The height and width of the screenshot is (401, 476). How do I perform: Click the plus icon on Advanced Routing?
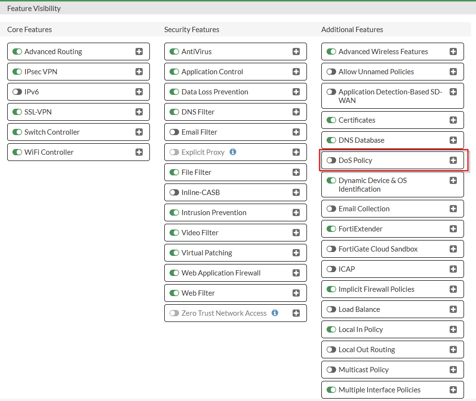(139, 51)
